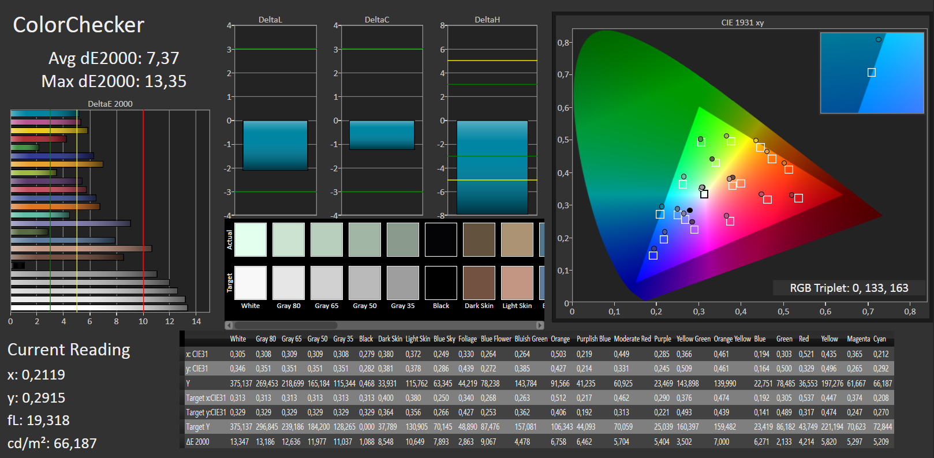Click the Target Gray 80 swatch
This screenshot has width=934, height=458.
pyautogui.click(x=289, y=283)
